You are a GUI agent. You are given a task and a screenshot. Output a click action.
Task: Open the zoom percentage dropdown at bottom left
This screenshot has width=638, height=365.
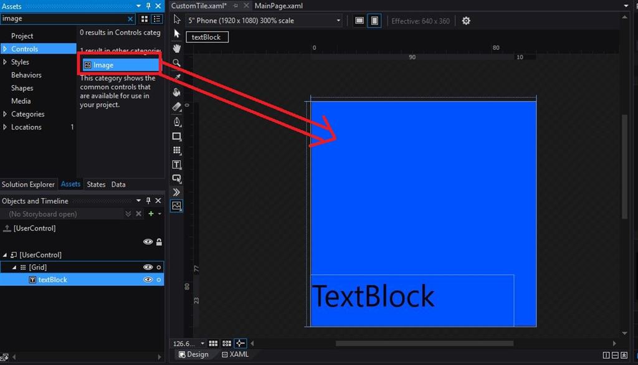point(188,343)
